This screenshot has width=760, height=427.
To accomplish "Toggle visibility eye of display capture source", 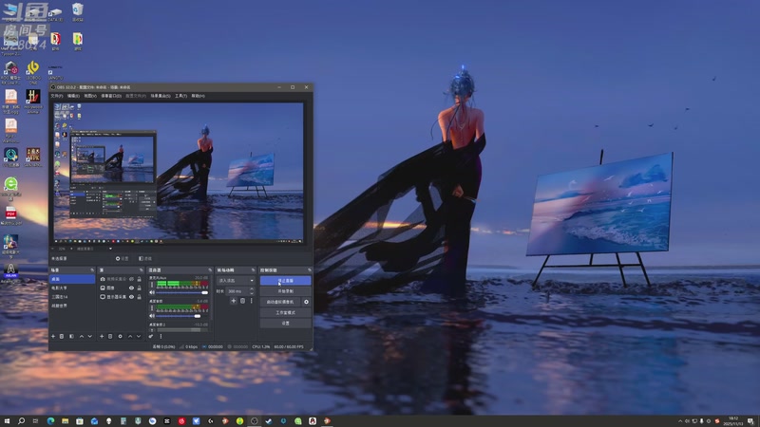I will coord(131,297).
